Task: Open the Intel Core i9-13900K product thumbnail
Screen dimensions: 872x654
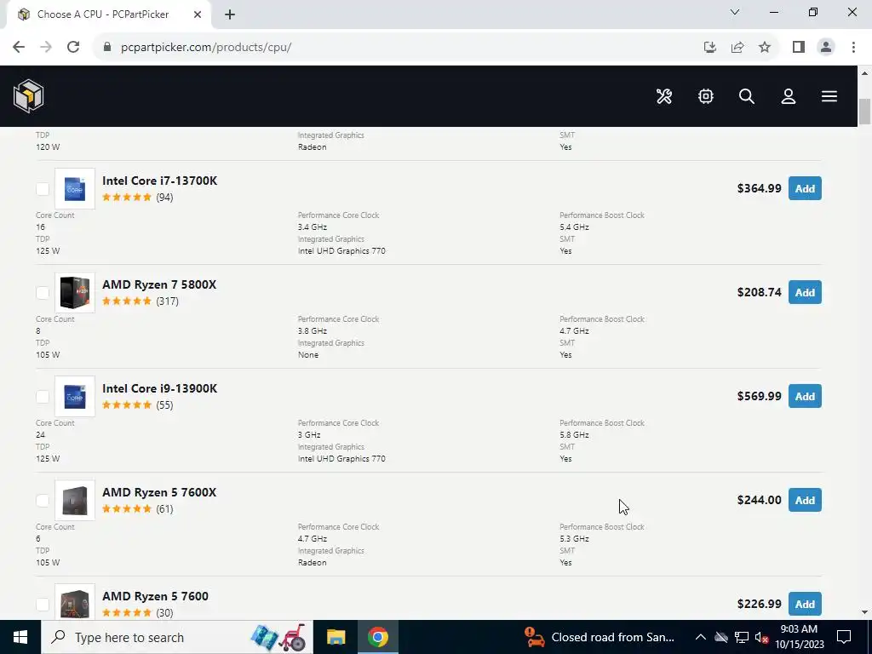Action: 75,397
